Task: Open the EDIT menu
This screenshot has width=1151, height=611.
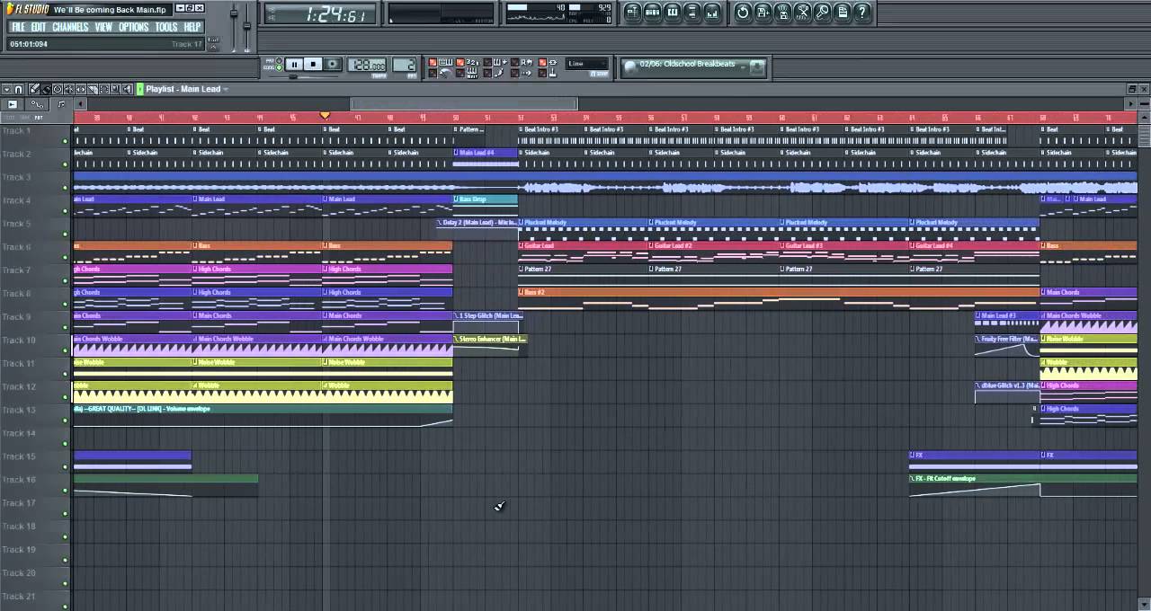Action: pyautogui.click(x=39, y=27)
